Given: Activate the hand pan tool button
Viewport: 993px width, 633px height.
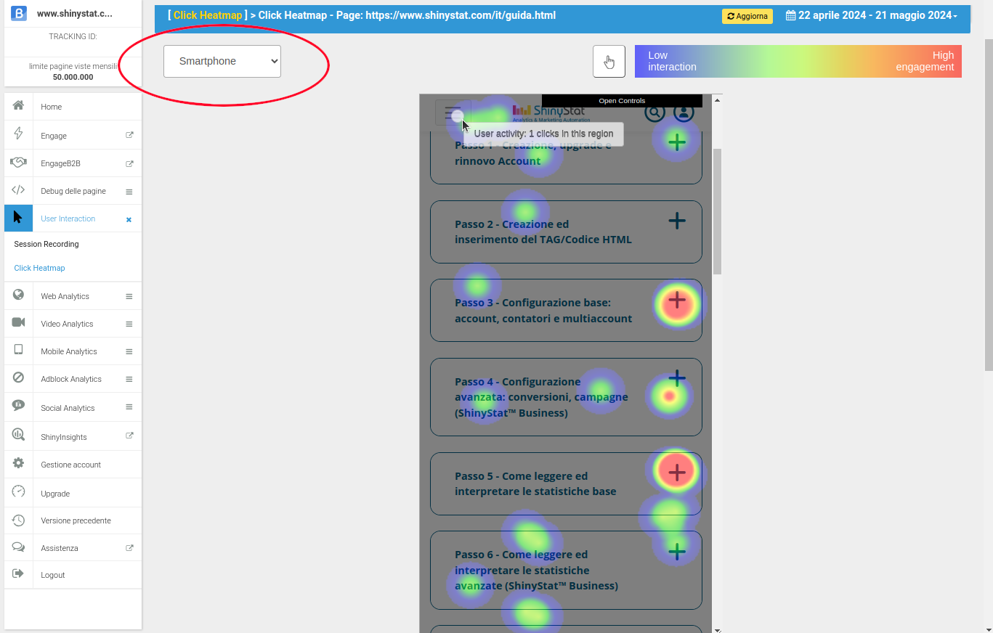Looking at the screenshot, I should [x=609, y=61].
